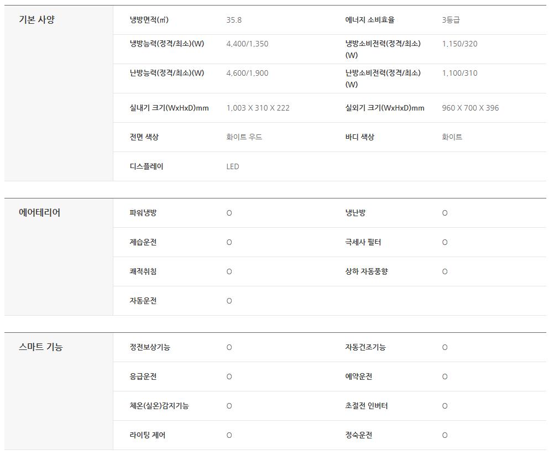554x460 pixels.
Task: Click the 난방능력(정격/최소)(W) label
Action: (167, 73)
